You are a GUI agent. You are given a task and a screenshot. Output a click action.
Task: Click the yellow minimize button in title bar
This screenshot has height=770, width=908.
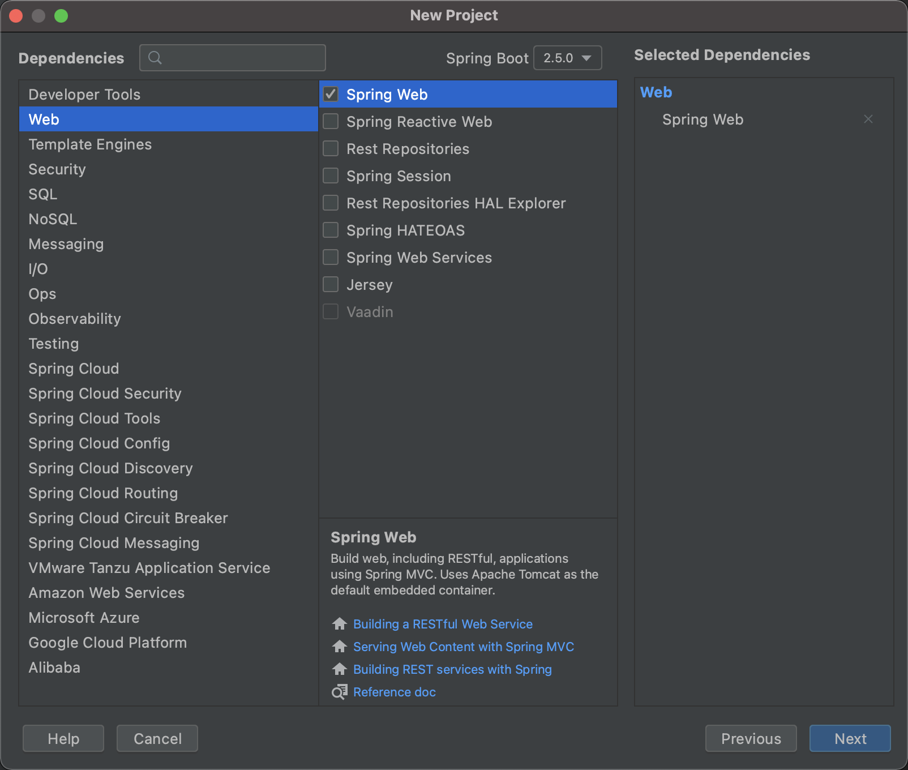(38, 15)
